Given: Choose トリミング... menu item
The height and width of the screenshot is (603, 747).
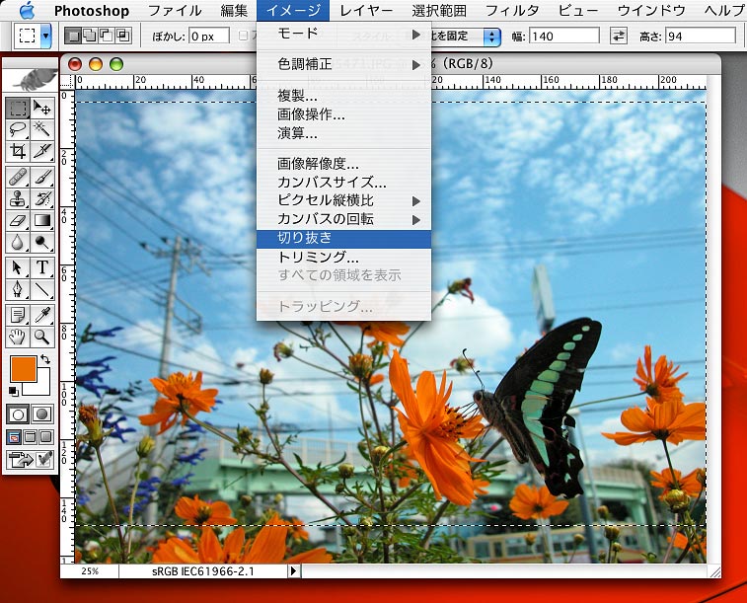Looking at the screenshot, I should pyautogui.click(x=344, y=258).
